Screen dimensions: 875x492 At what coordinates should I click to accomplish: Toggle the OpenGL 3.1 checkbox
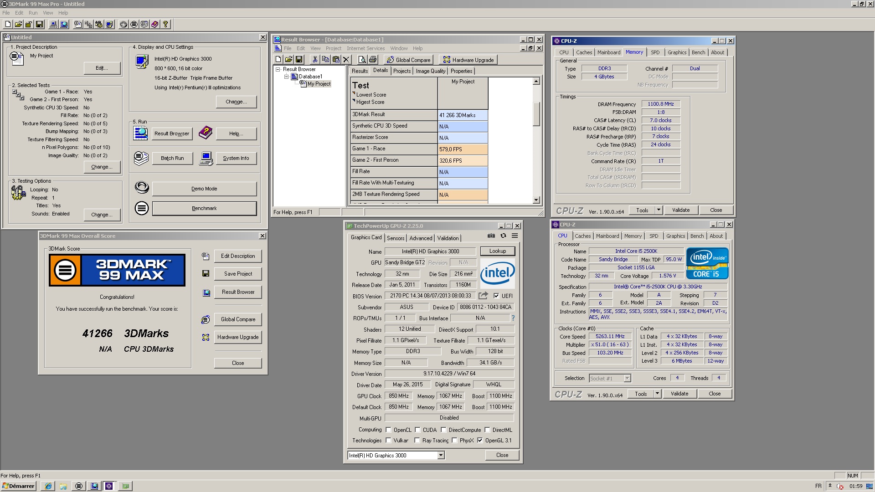[x=480, y=440]
